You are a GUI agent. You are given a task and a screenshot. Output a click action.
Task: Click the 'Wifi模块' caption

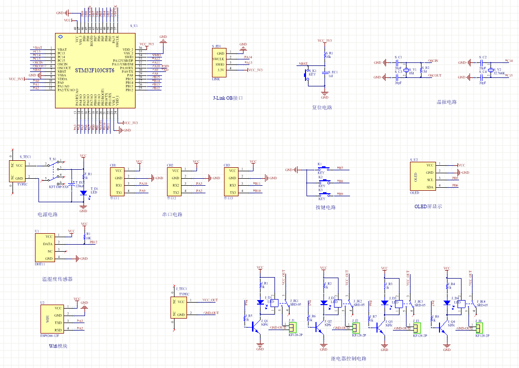(58, 346)
